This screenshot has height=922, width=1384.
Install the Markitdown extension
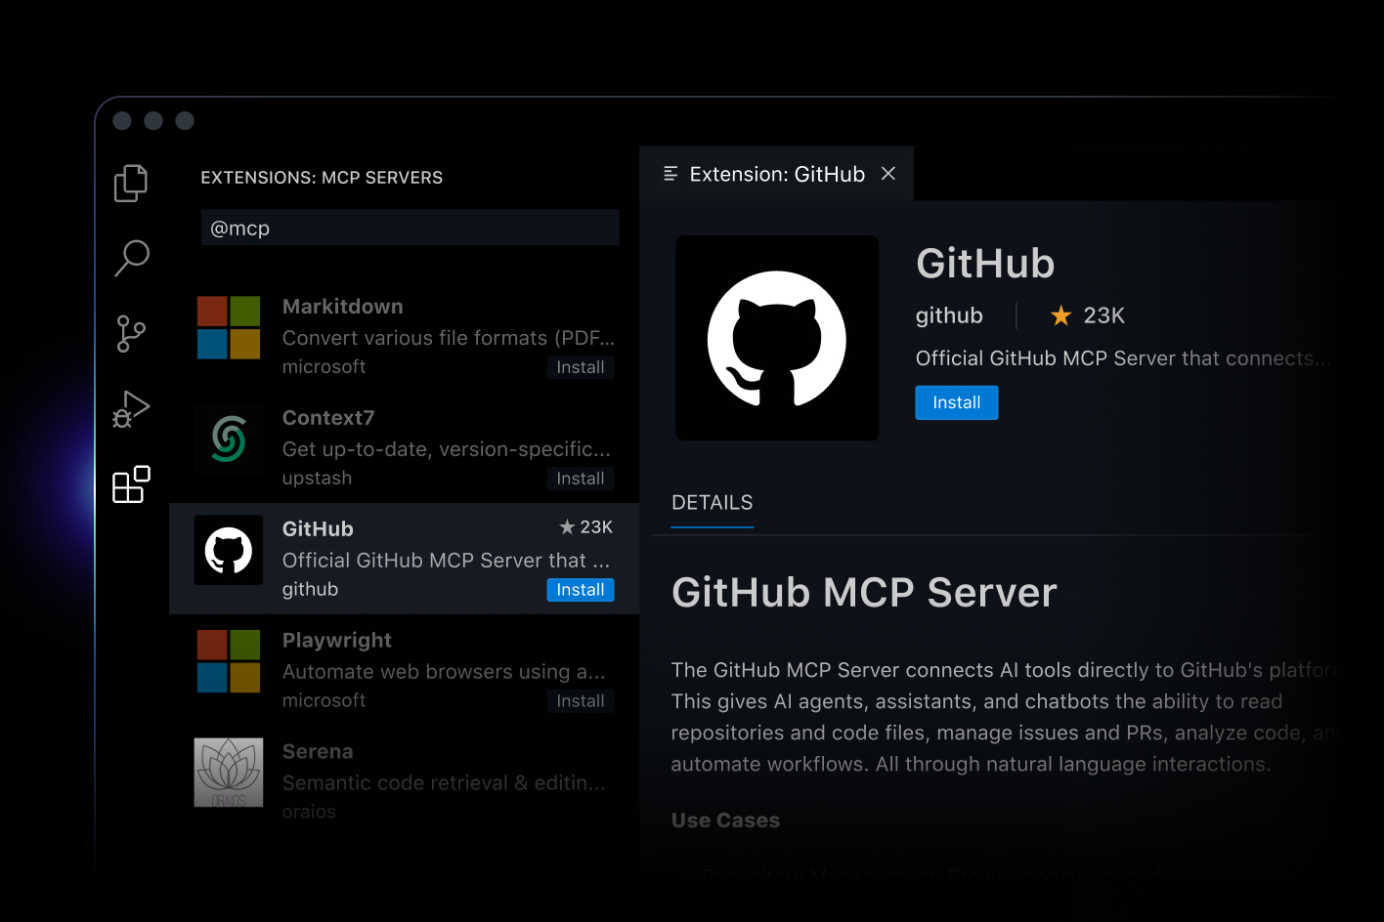coord(581,367)
